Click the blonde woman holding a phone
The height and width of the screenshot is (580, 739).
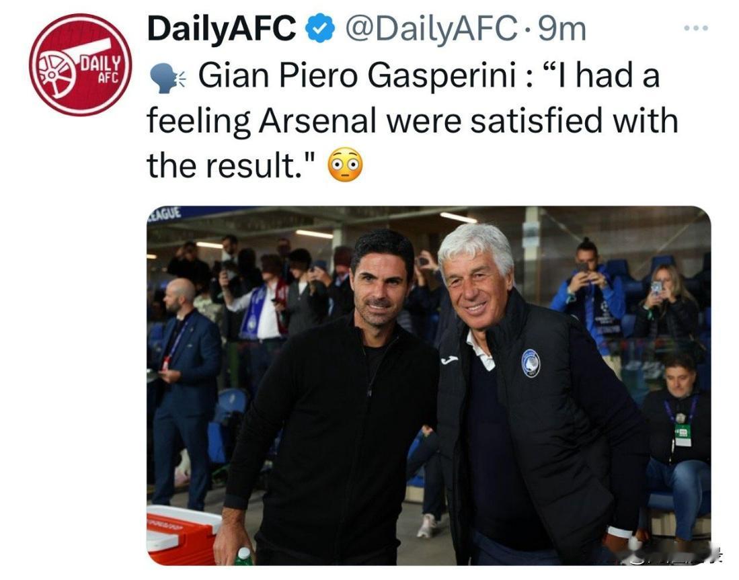pos(668,302)
